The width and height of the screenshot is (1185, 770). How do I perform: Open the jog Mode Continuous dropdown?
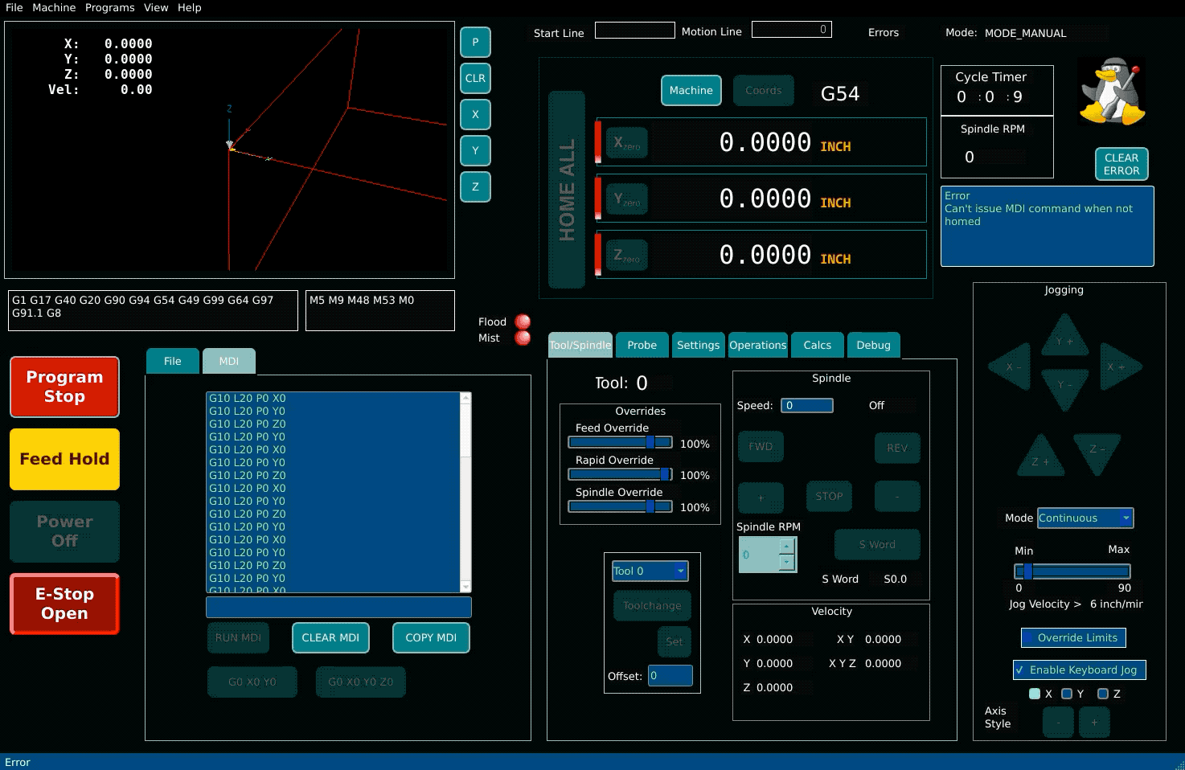tap(1085, 518)
